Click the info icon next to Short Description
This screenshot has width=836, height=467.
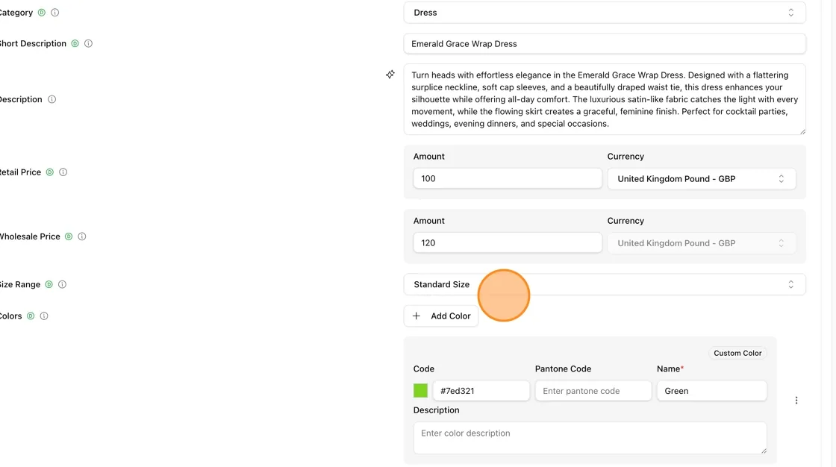[89, 44]
